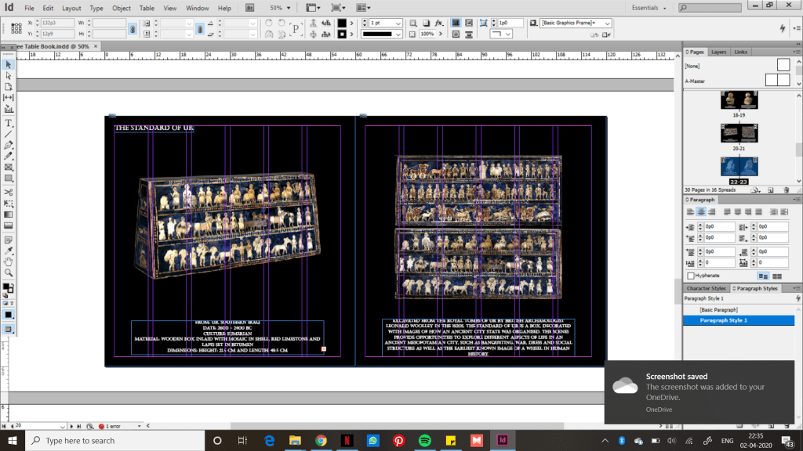
Task: Switch to the Layers tab
Action: (x=718, y=52)
